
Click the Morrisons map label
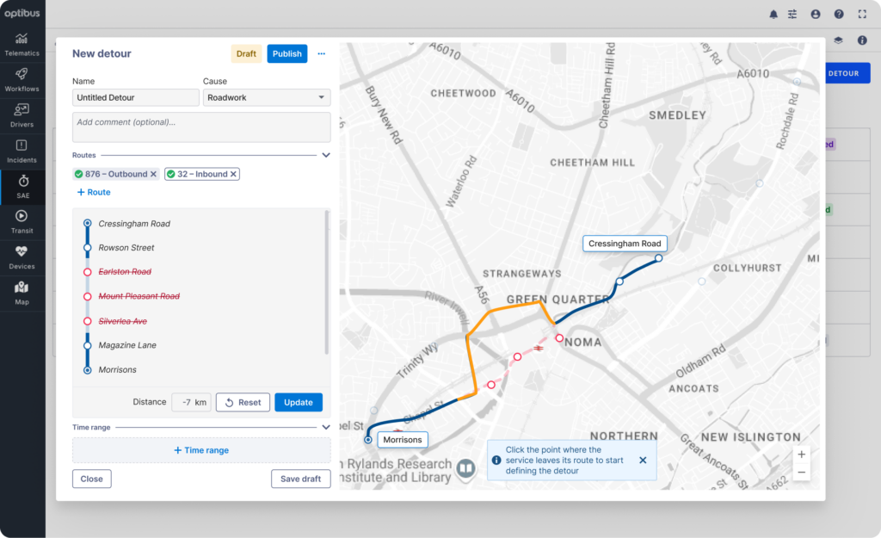coord(403,440)
